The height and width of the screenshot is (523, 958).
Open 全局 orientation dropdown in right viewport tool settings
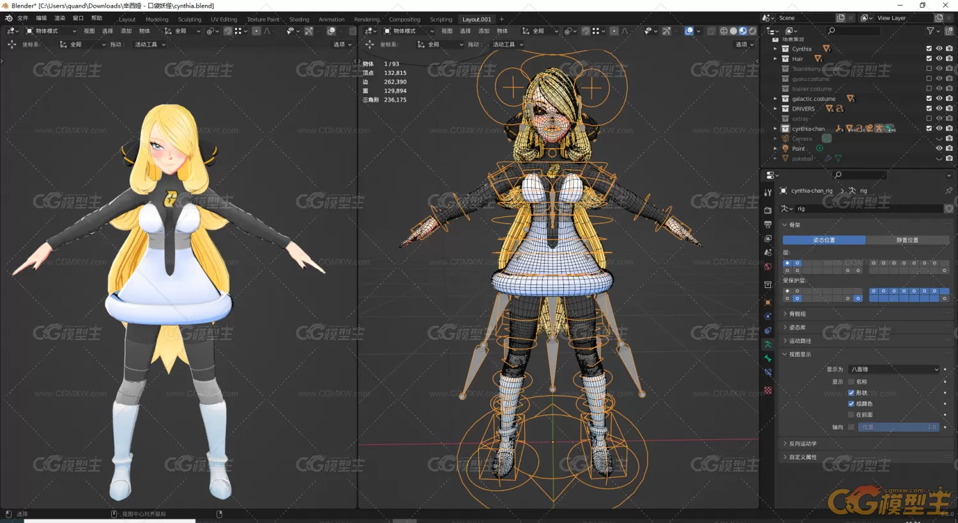click(x=439, y=45)
